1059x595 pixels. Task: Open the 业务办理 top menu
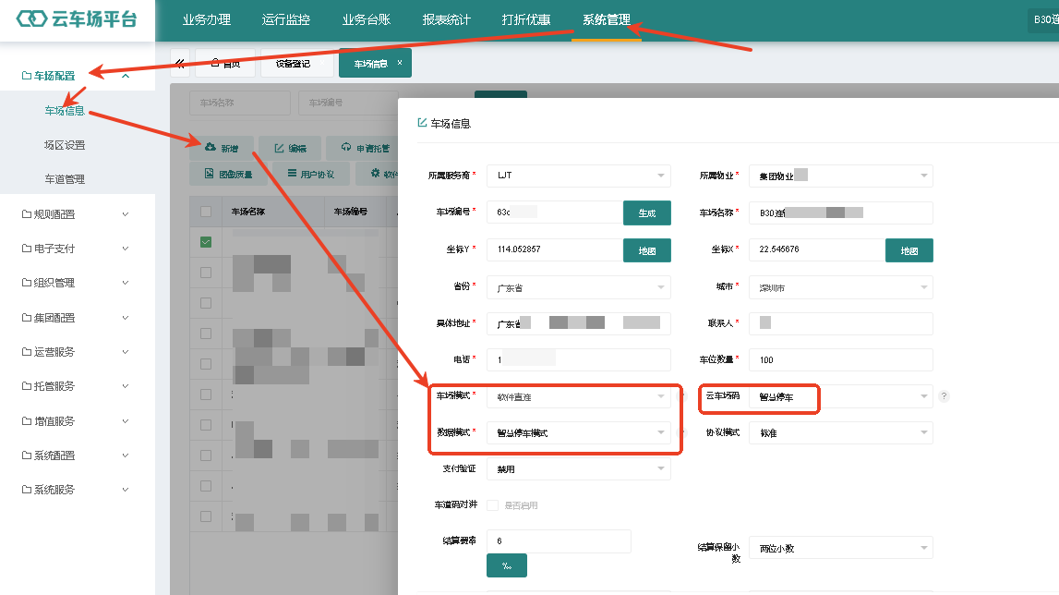click(x=207, y=20)
